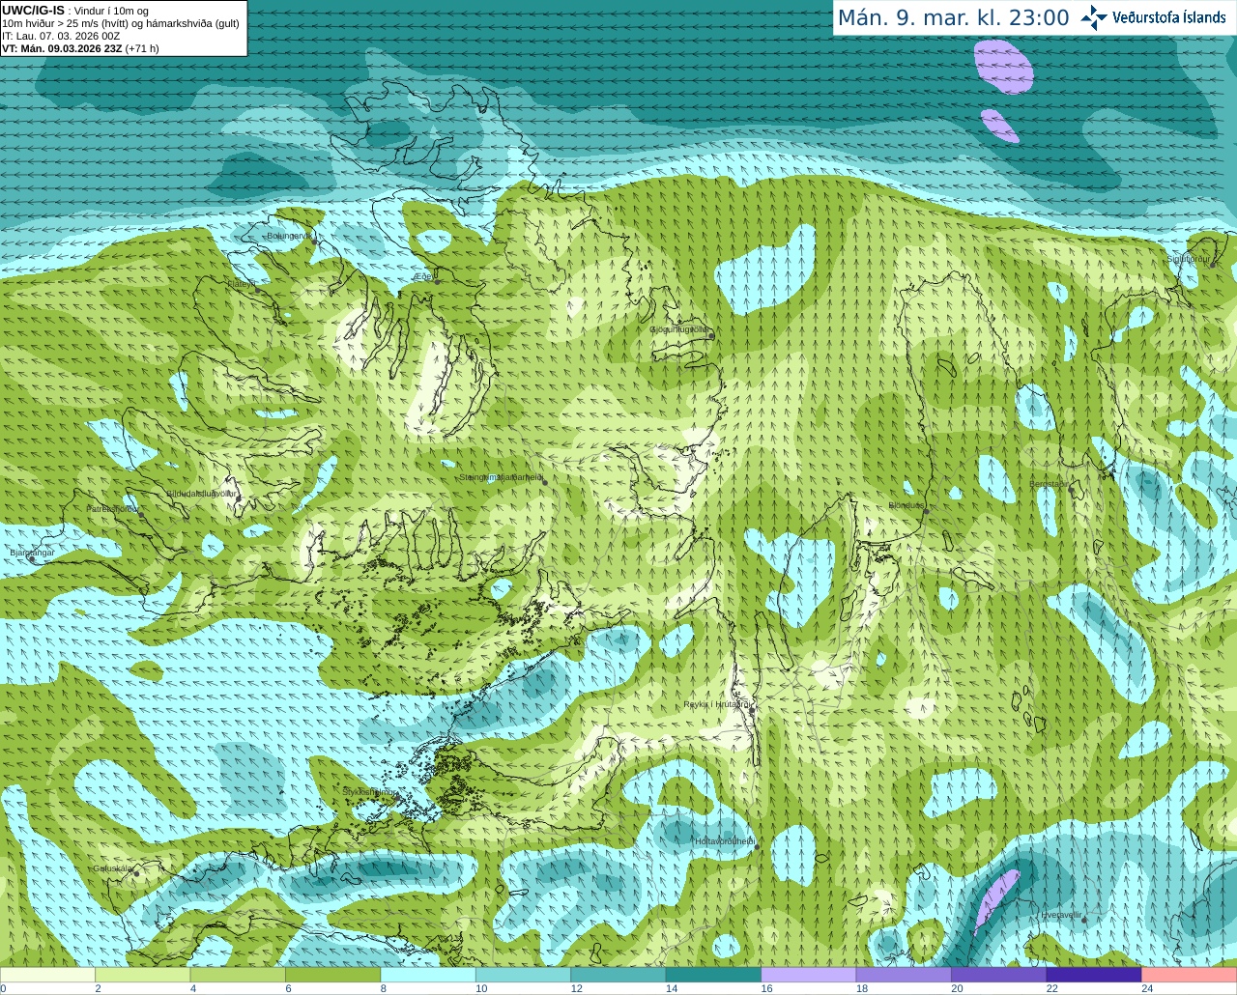Select the 22–24 m/s dark indigo swatch
The width and height of the screenshot is (1237, 995).
(x=1093, y=975)
